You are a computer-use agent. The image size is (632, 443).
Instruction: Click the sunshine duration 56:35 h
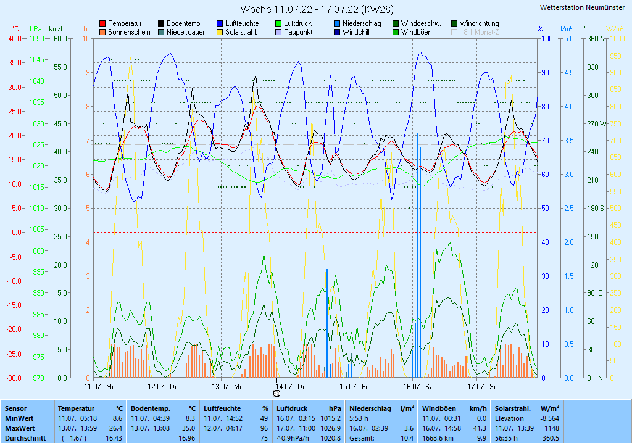(506, 438)
